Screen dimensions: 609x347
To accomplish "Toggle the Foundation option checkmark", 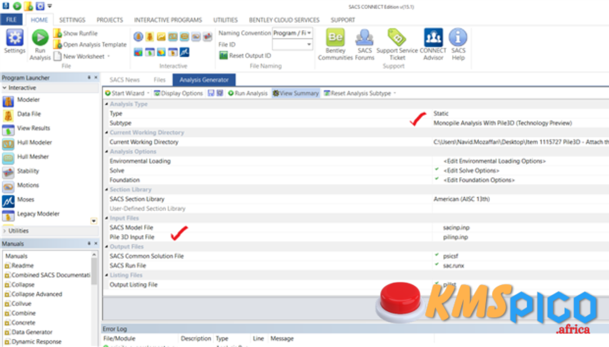I will [437, 179].
